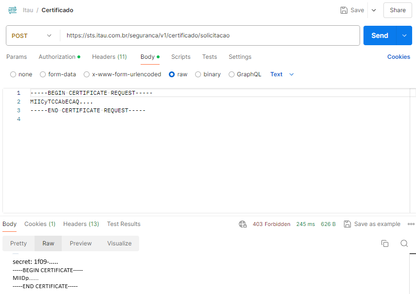Open the Send button dropdown arrow

(404, 35)
